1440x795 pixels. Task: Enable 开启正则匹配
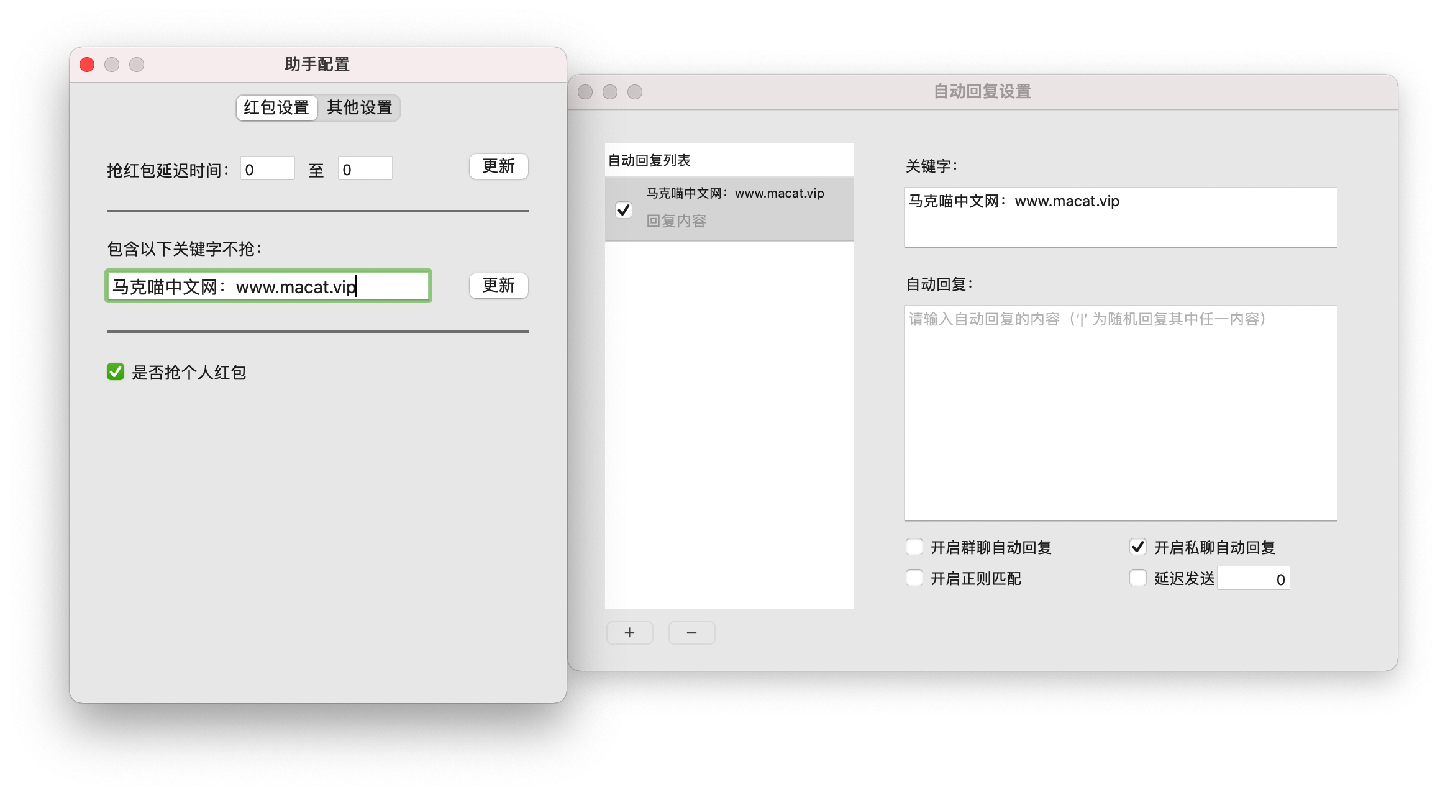pos(914,578)
